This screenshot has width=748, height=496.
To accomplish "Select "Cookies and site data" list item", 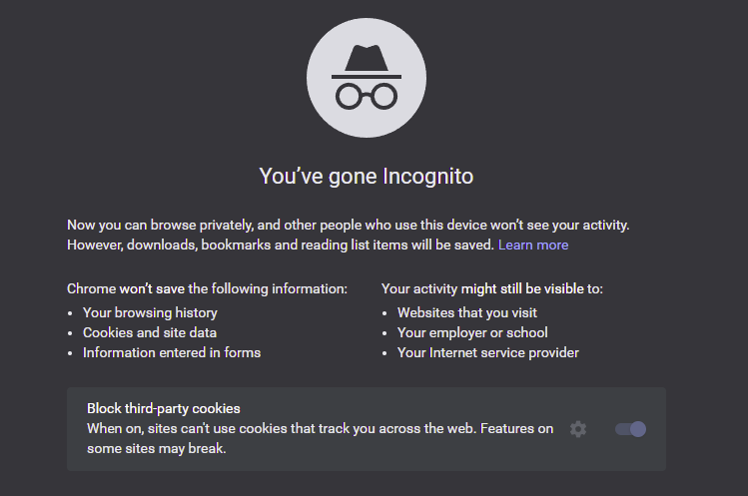I will pyautogui.click(x=150, y=333).
